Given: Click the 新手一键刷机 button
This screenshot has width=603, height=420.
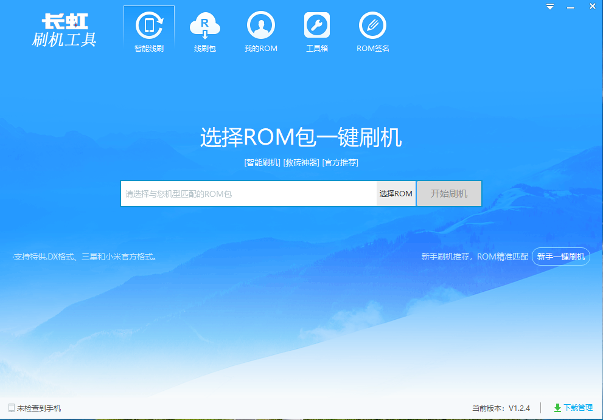Looking at the screenshot, I should pos(560,256).
